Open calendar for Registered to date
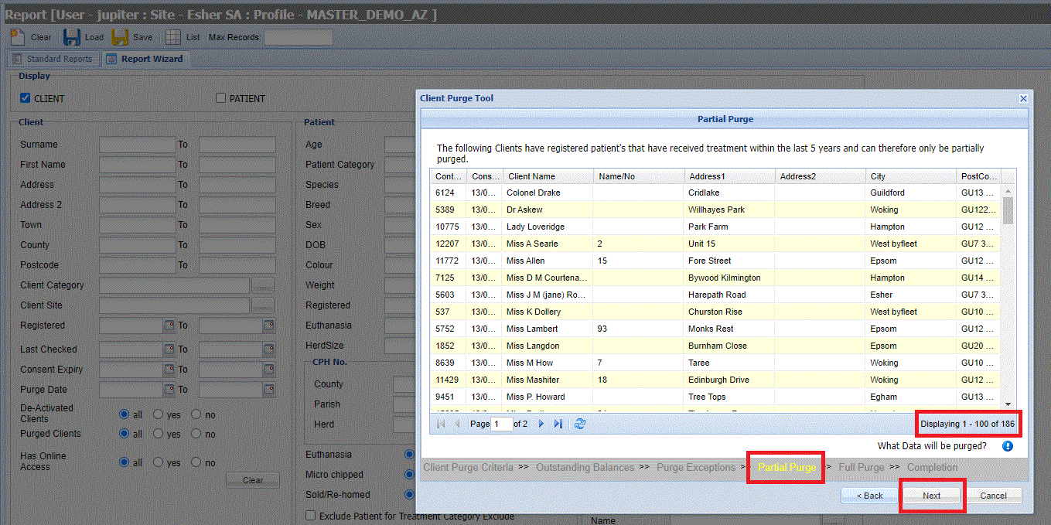The image size is (1051, 525). click(x=269, y=326)
